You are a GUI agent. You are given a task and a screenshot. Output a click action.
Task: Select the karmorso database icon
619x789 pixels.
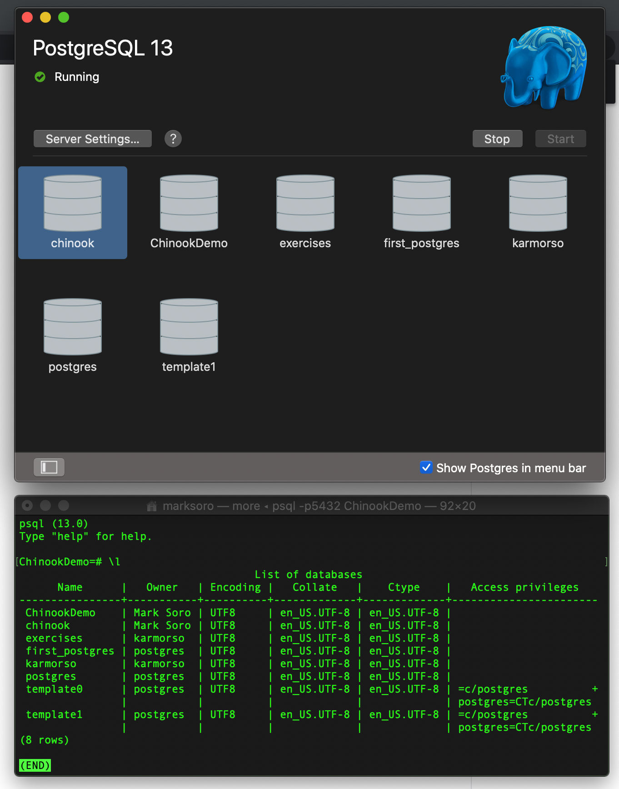pos(538,203)
